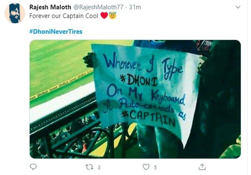
Task: Open the Forever our Captain Cool text
Action: [64, 16]
